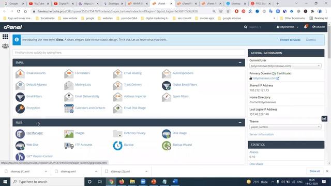Switch to the WHM browser tab
Viewport: 331px width, 186px height.
coord(138,4)
